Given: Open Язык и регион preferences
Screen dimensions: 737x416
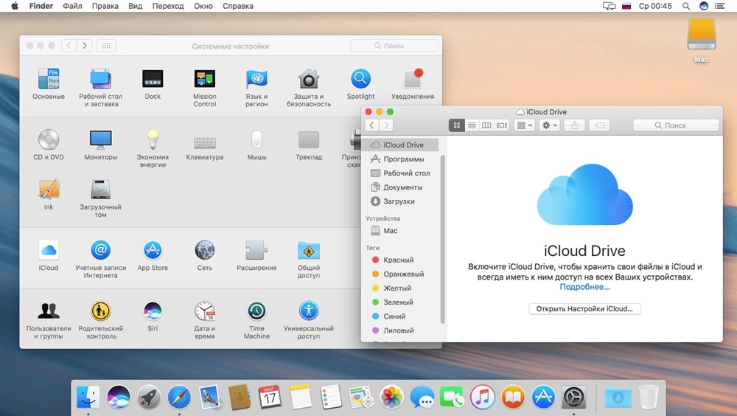Looking at the screenshot, I should tap(256, 87).
